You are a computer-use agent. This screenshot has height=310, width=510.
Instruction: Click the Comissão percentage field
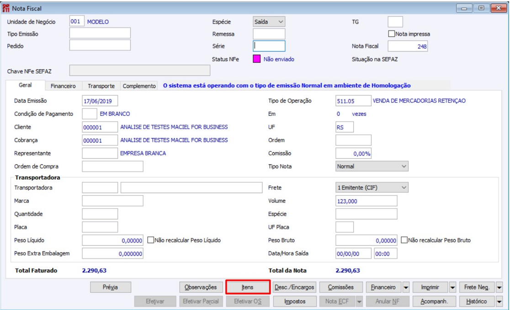click(x=353, y=153)
